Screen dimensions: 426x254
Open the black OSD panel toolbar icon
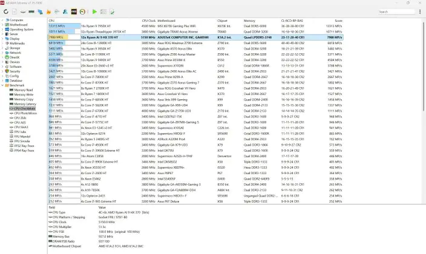[x=74, y=11]
